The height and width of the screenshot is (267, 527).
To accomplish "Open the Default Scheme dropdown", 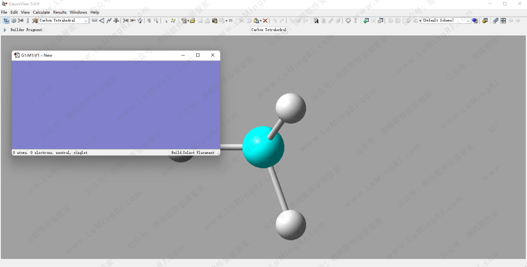I will coord(468,20).
